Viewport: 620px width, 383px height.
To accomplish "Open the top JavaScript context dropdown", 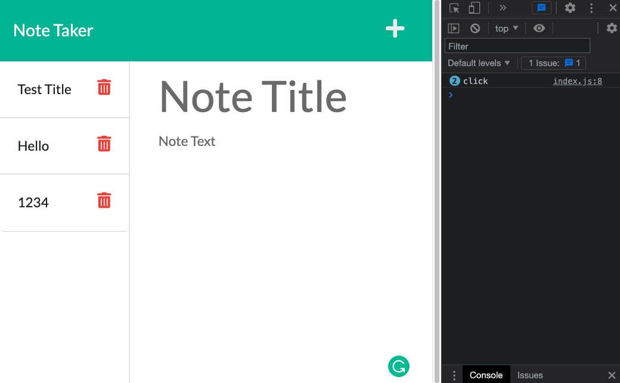I will (506, 29).
